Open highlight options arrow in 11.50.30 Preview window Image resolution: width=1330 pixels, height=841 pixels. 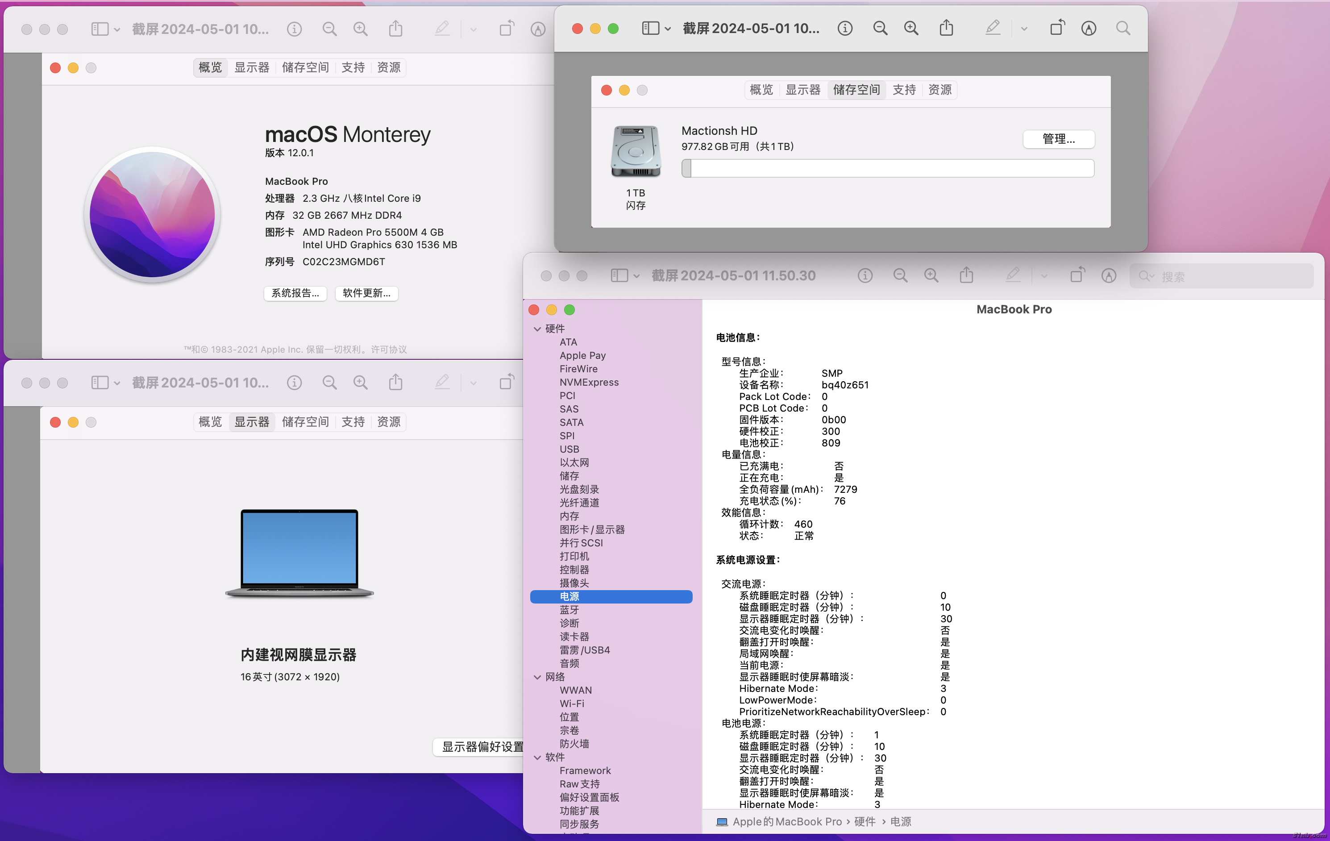(x=1044, y=276)
